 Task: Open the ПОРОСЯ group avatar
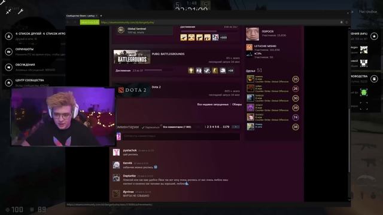[x=253, y=34]
